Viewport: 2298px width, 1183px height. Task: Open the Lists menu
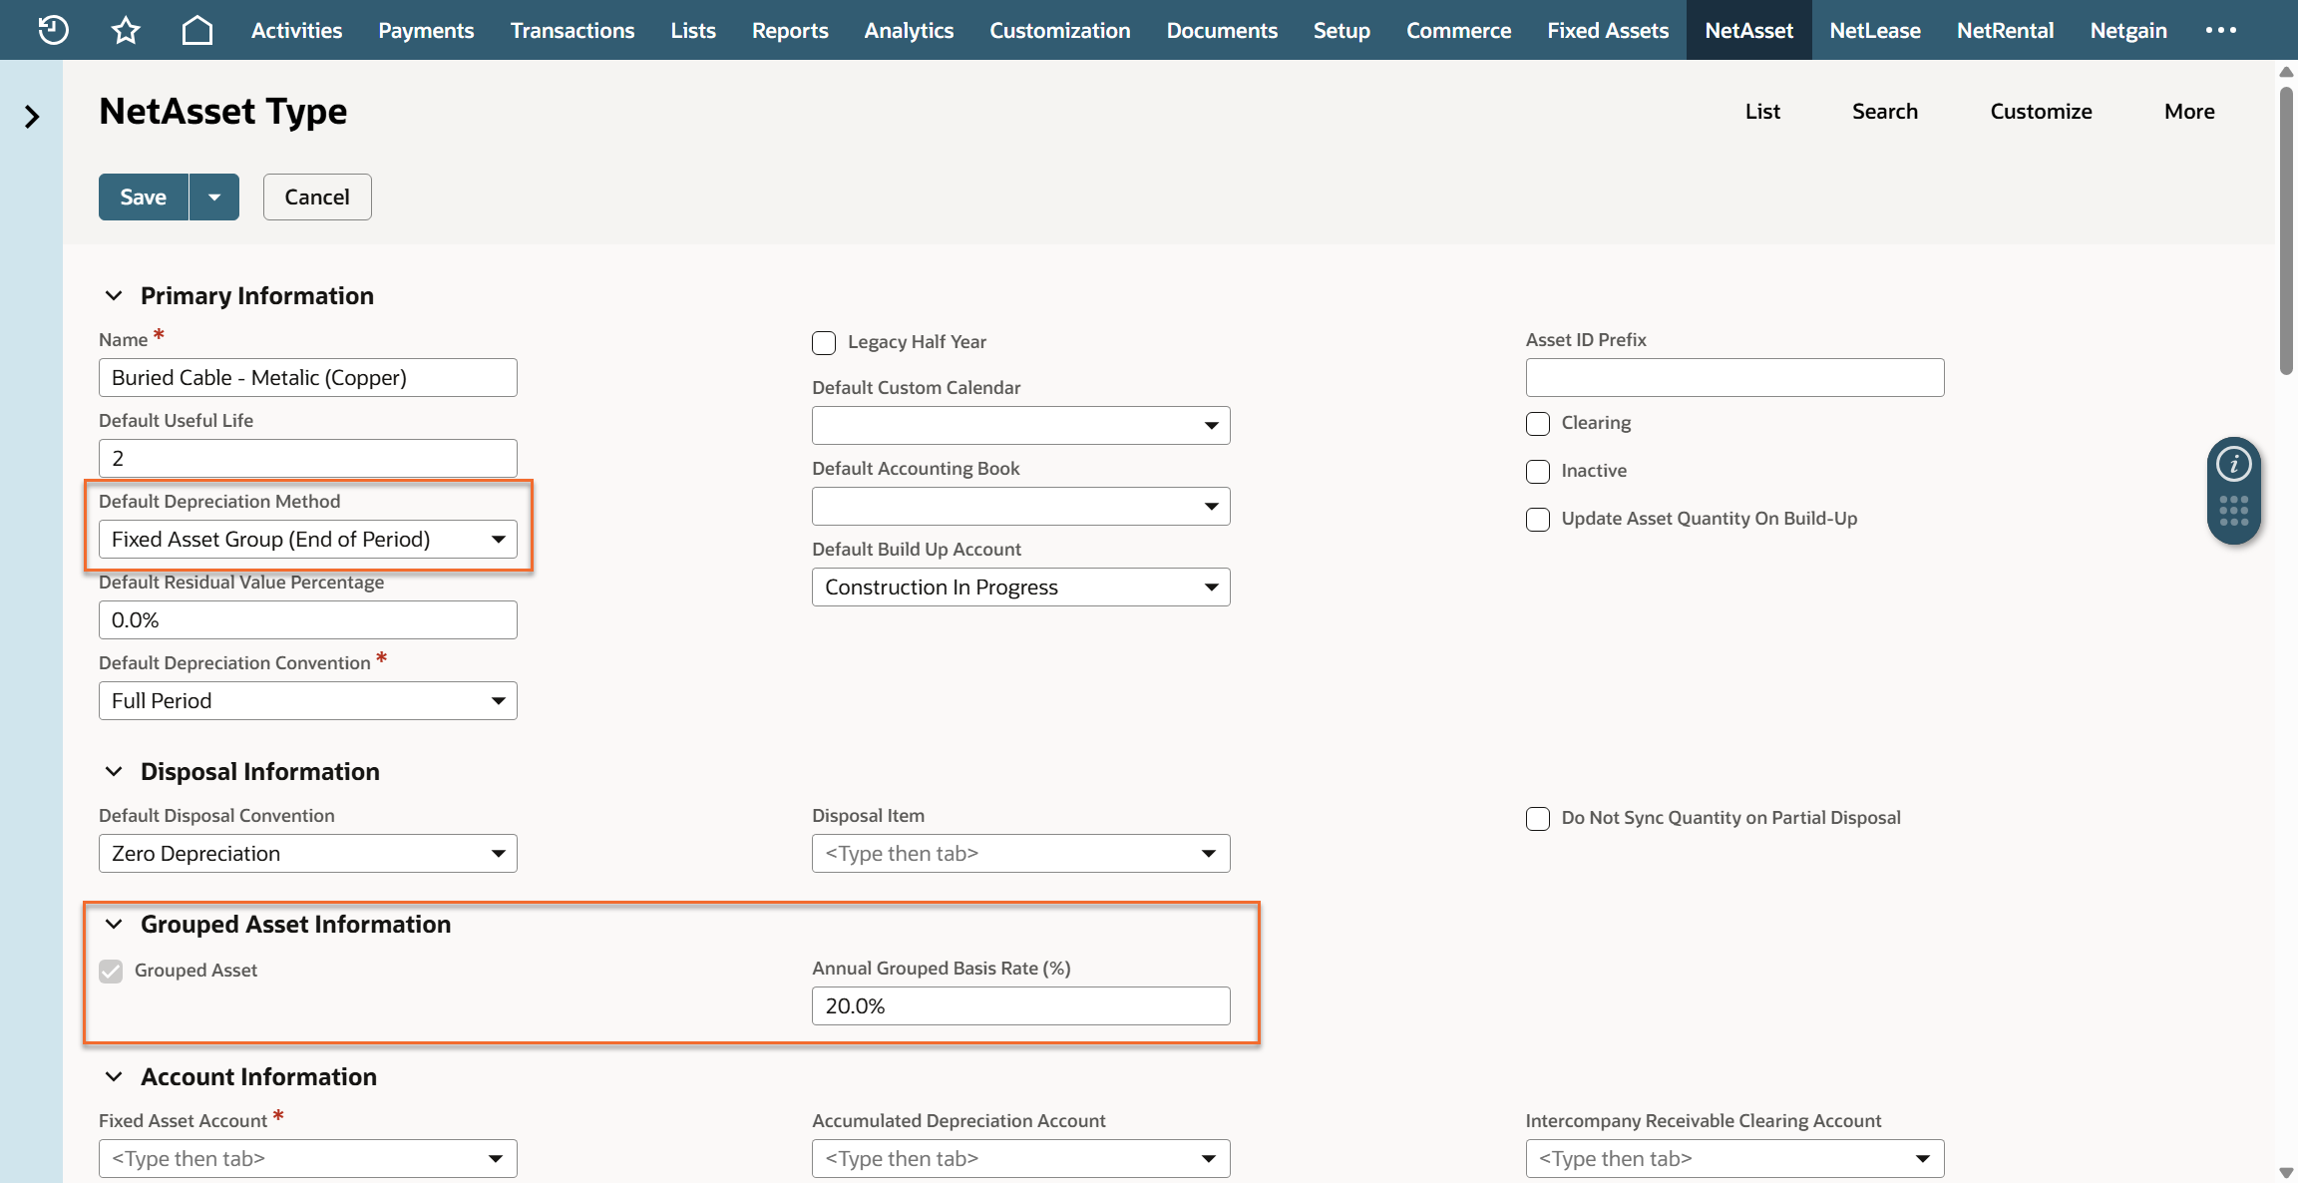(693, 30)
